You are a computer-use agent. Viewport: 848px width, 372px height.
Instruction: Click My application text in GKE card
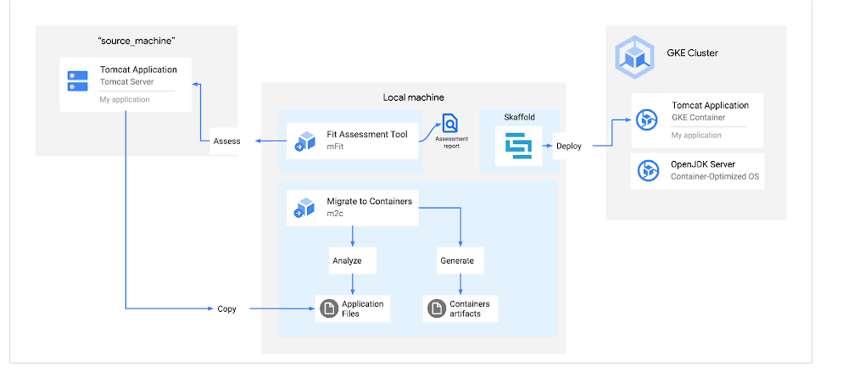click(x=696, y=136)
